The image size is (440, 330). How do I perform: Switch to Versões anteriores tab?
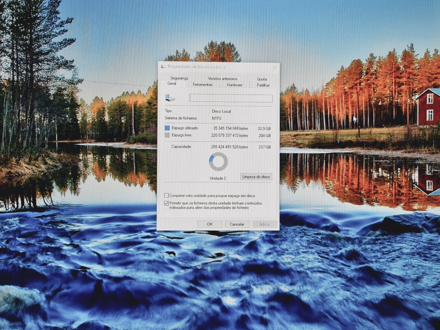coord(222,79)
